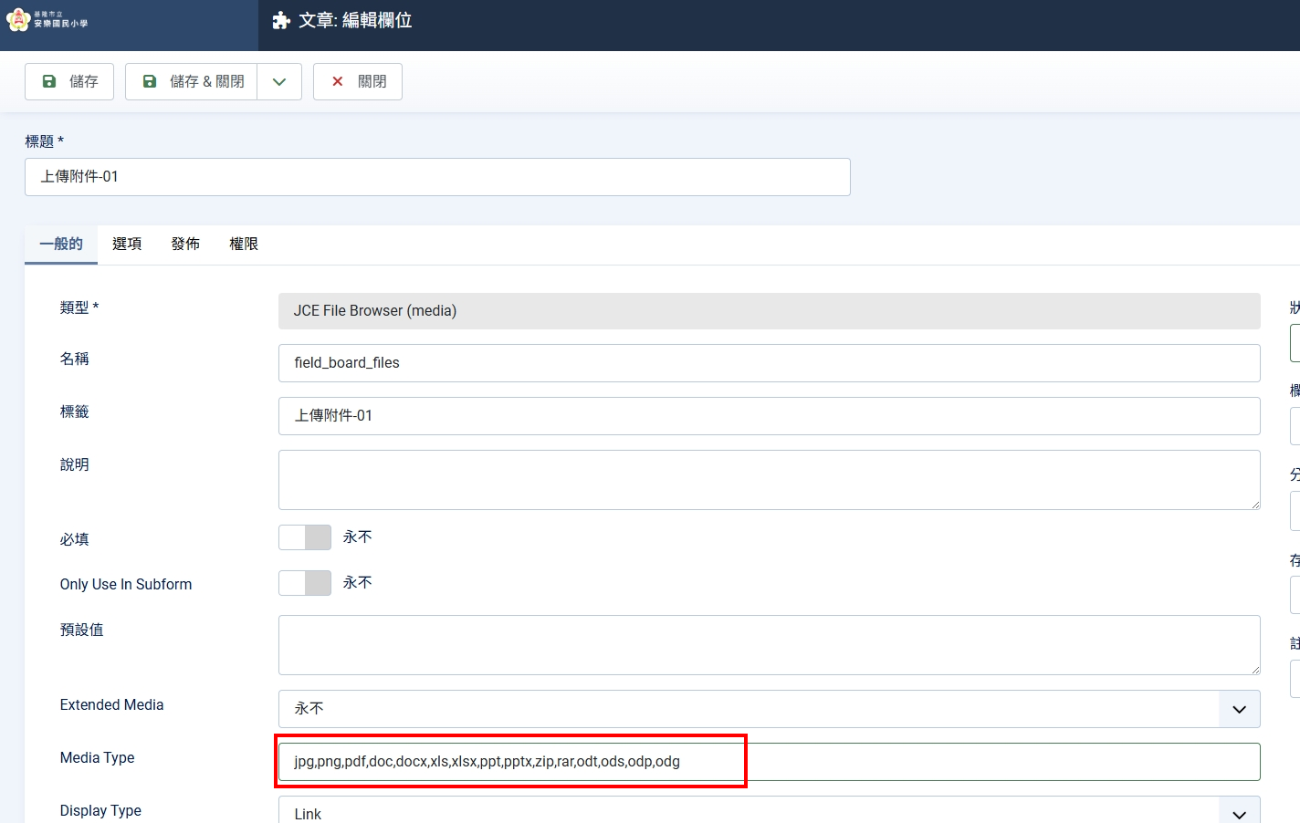Click the green save icon on 儲存

[x=50, y=81]
